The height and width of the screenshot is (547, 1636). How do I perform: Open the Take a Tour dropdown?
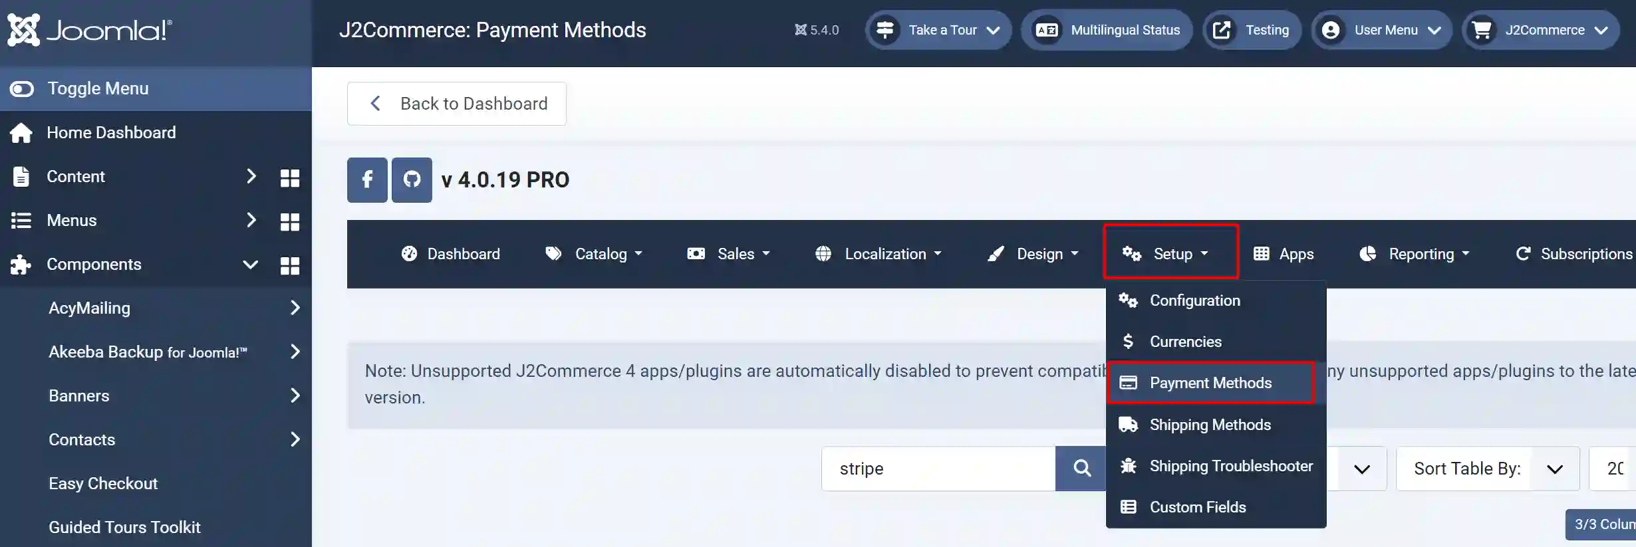938,30
